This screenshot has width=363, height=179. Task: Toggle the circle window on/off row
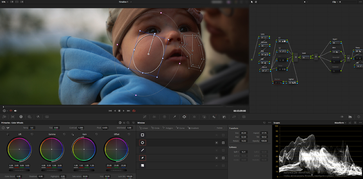142,142
